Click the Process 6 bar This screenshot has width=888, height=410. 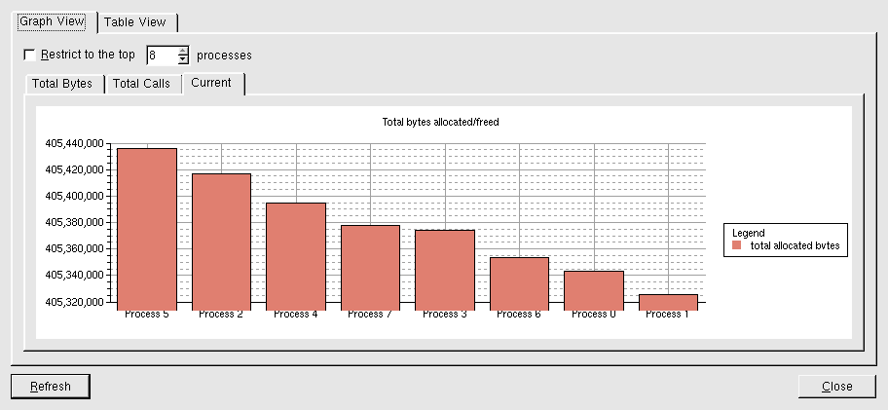tap(519, 280)
